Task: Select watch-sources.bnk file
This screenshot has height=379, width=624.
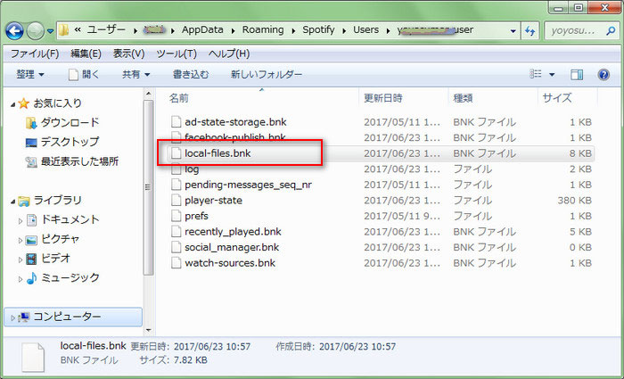Action: (230, 263)
